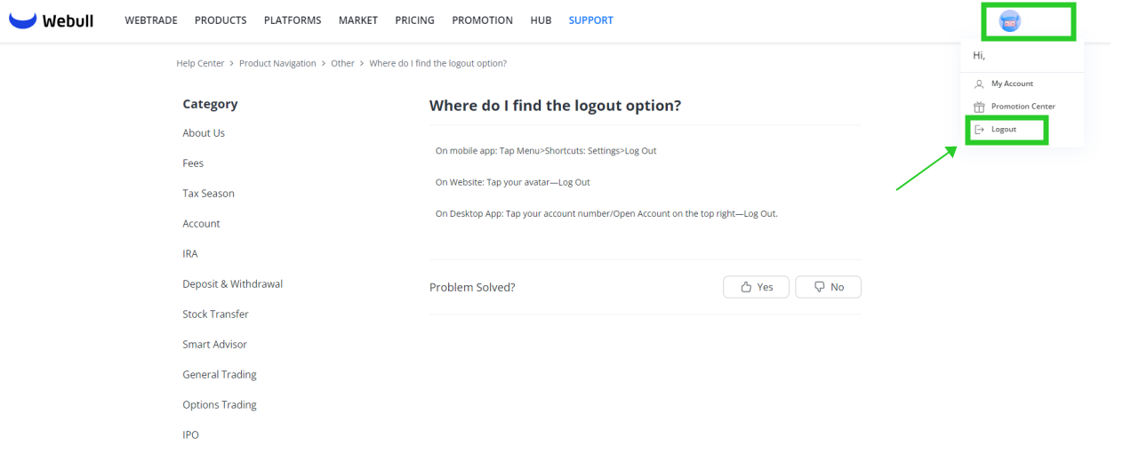Click the thumbs-down No button
The width and height of the screenshot is (1139, 454).
pos(828,287)
